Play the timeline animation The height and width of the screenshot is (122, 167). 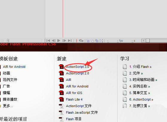(59, 41)
